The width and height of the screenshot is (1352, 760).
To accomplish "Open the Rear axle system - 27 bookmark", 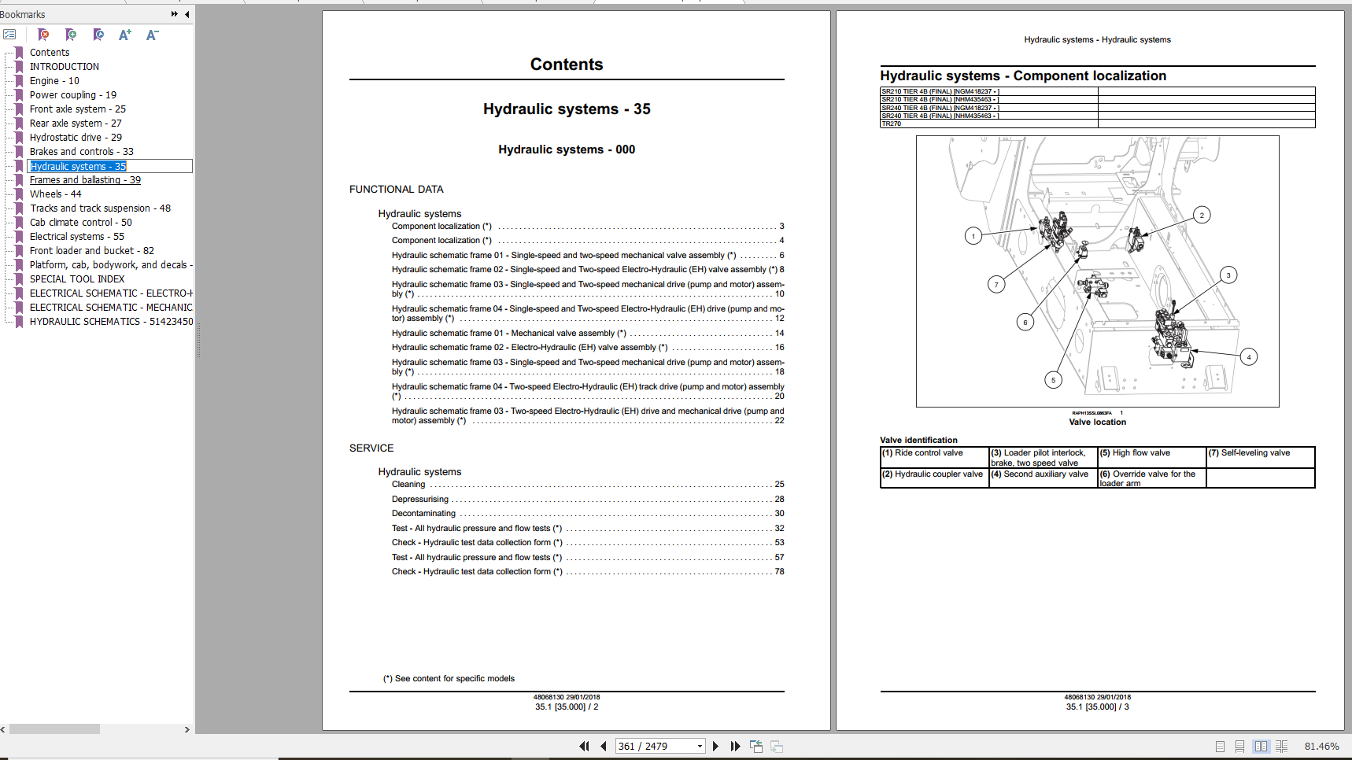I will (x=76, y=124).
